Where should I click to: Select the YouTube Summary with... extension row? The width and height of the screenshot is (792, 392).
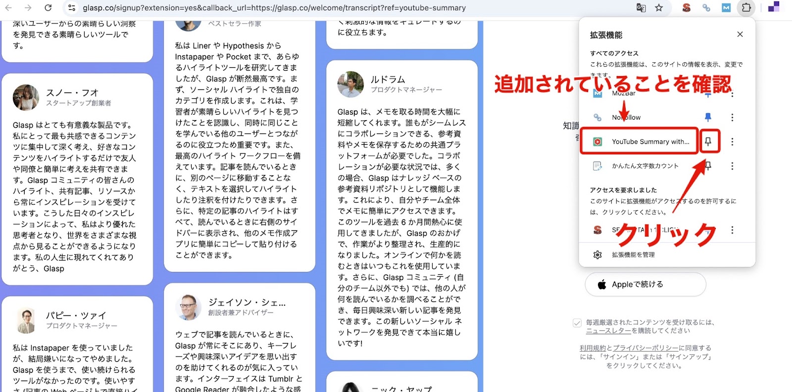[x=639, y=141]
